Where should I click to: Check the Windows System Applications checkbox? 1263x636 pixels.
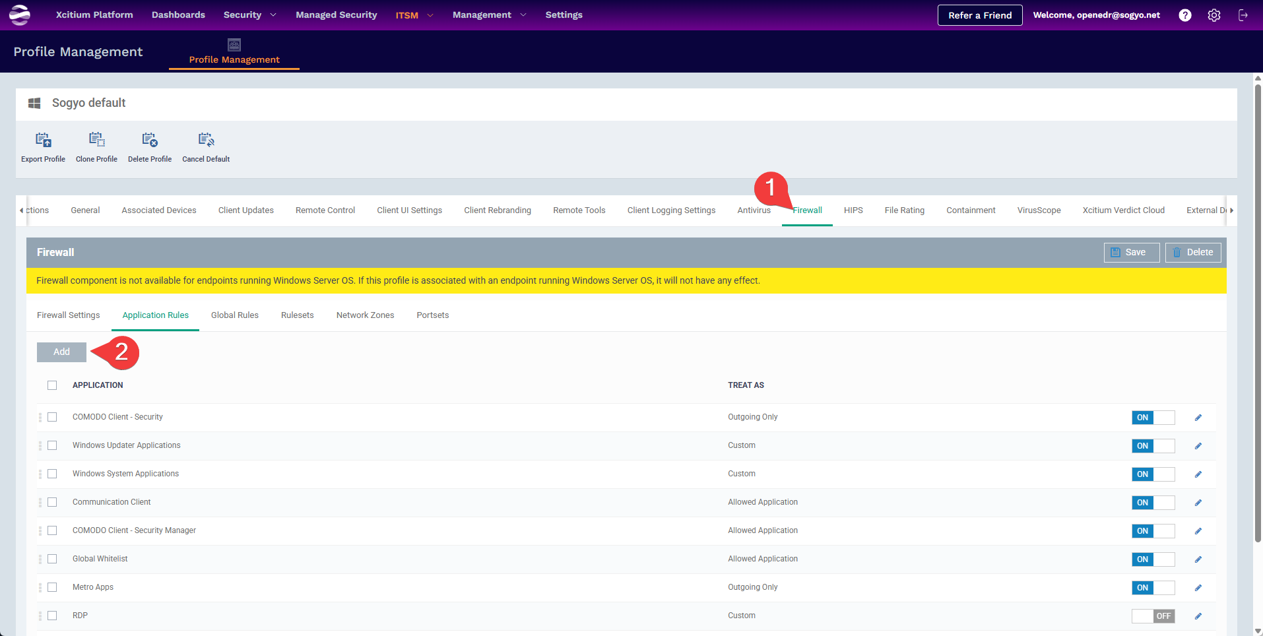coord(52,474)
